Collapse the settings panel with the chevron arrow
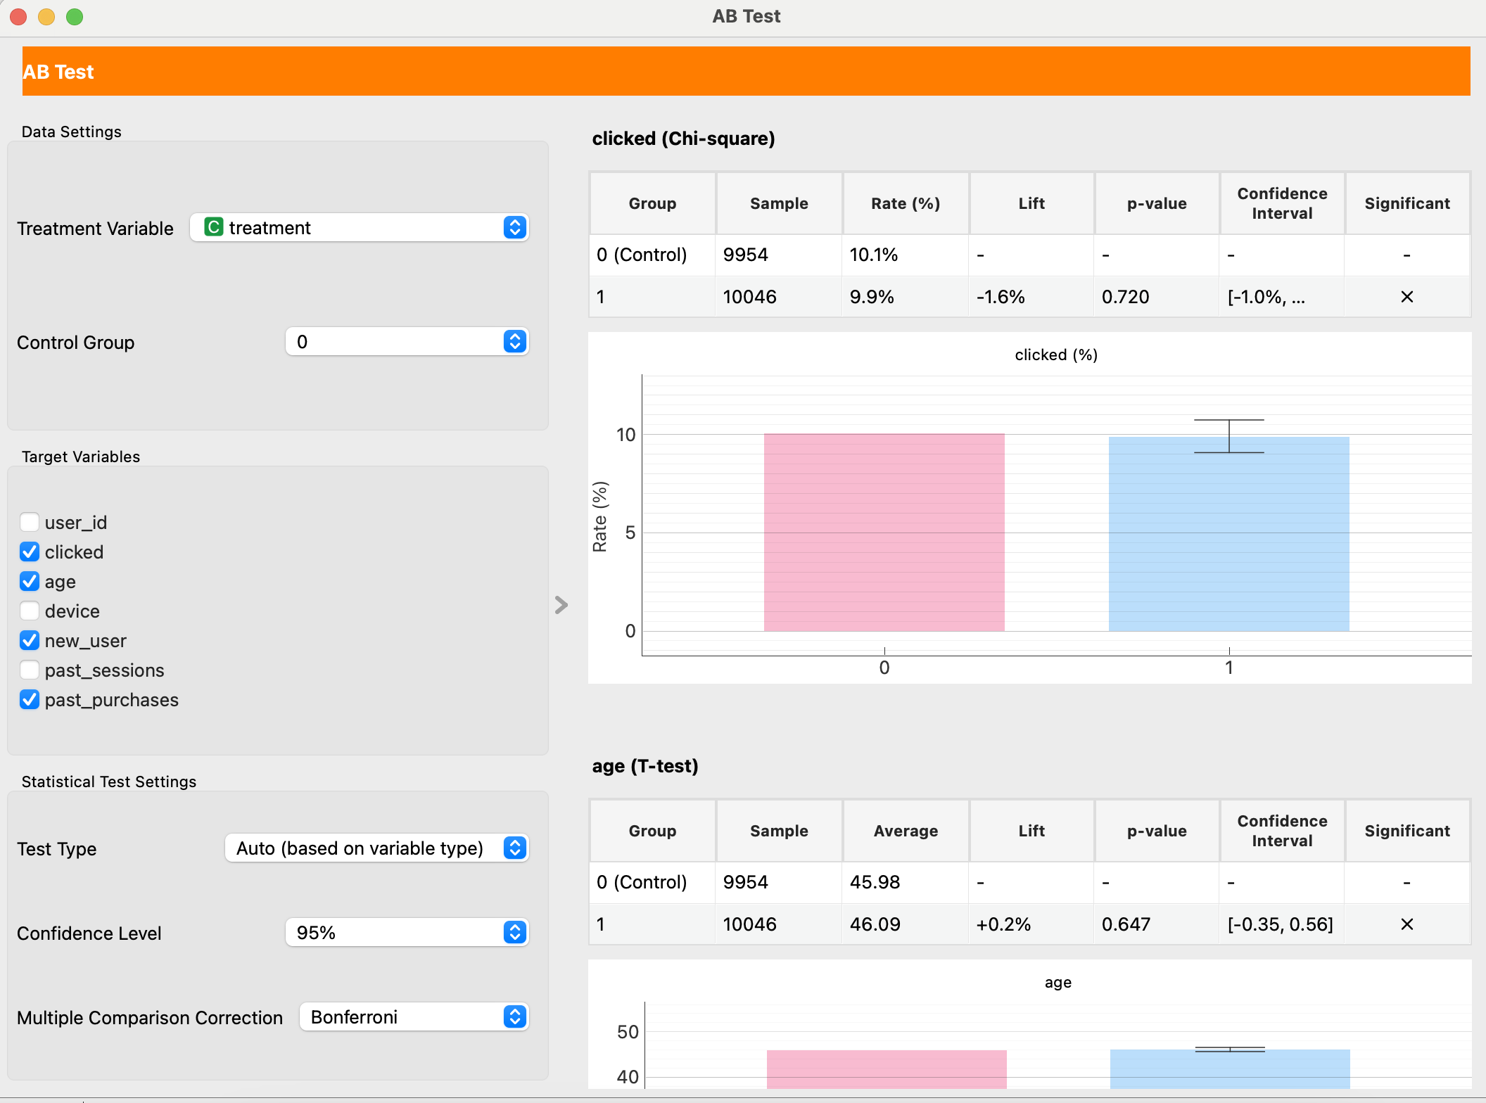Screen dimensions: 1486x1103 561,605
